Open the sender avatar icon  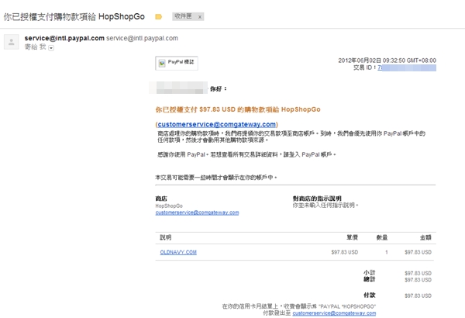(x=12, y=42)
